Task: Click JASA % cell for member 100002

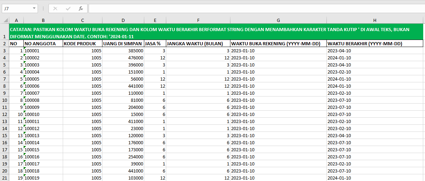Action: (155, 58)
